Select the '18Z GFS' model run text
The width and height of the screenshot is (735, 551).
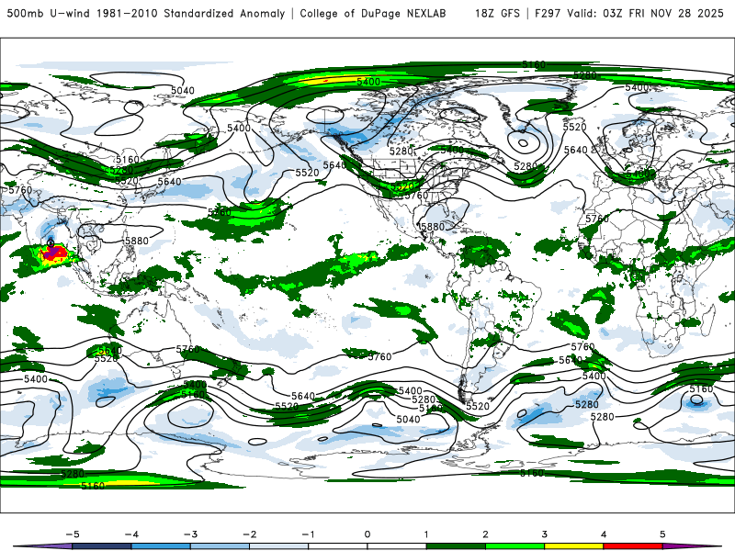497,13
